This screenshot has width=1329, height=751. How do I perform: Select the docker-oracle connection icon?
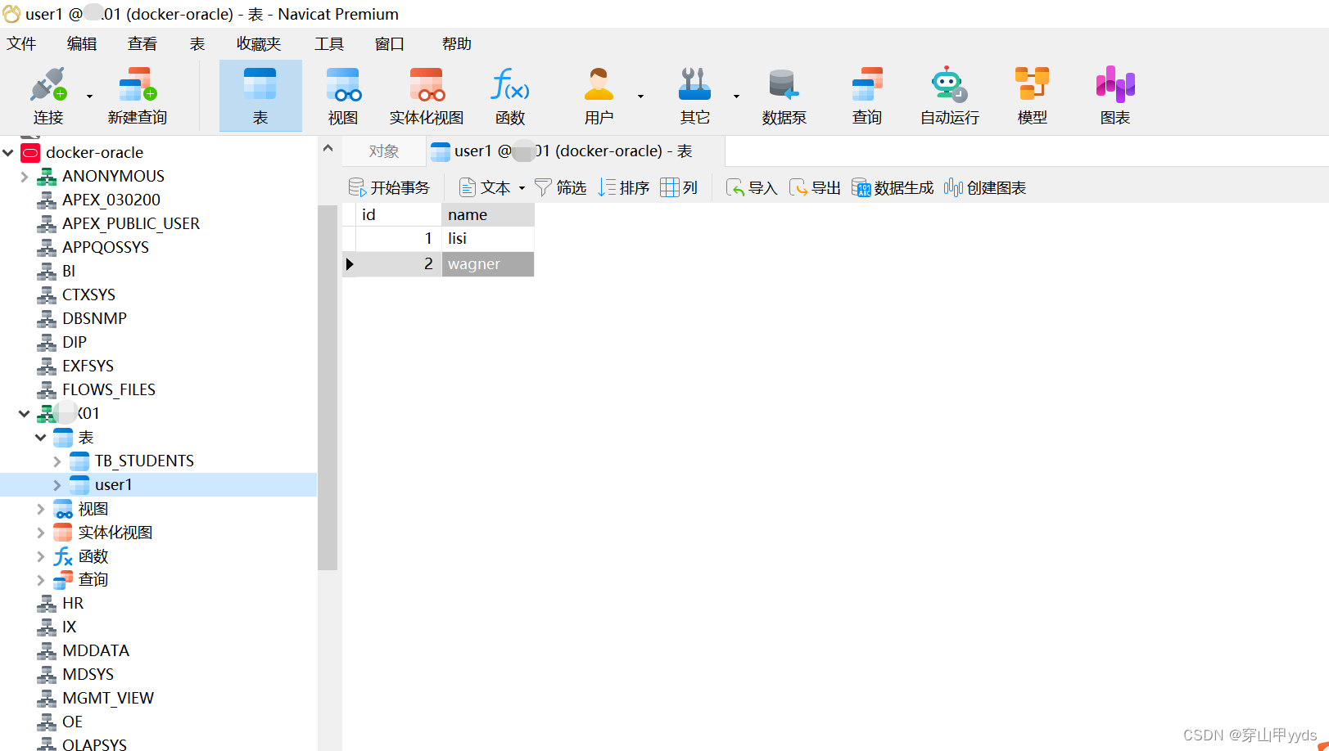click(30, 152)
